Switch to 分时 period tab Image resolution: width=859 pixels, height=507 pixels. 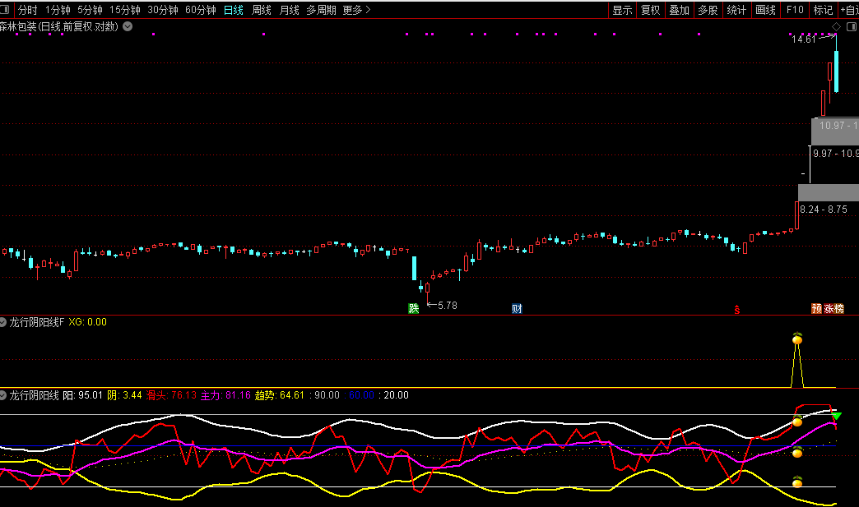pos(27,10)
